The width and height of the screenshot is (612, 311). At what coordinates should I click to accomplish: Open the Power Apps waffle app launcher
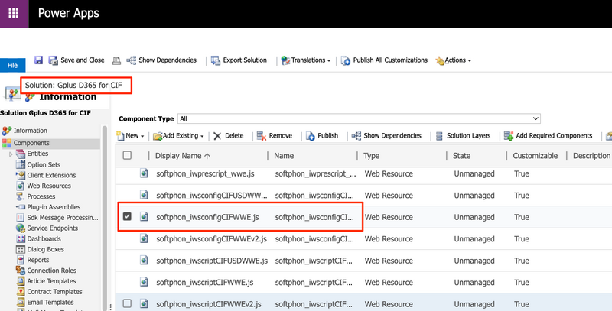coord(14,13)
